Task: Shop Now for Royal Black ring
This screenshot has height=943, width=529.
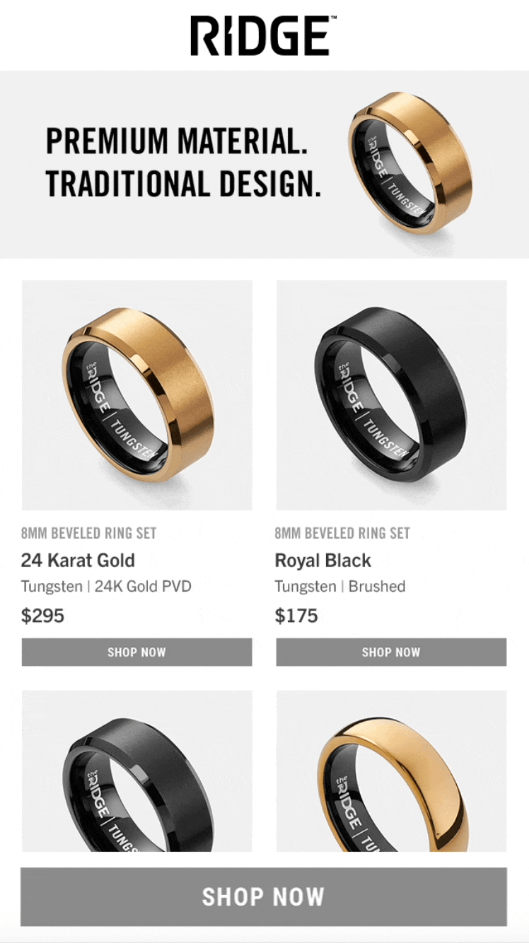Action: [391, 652]
